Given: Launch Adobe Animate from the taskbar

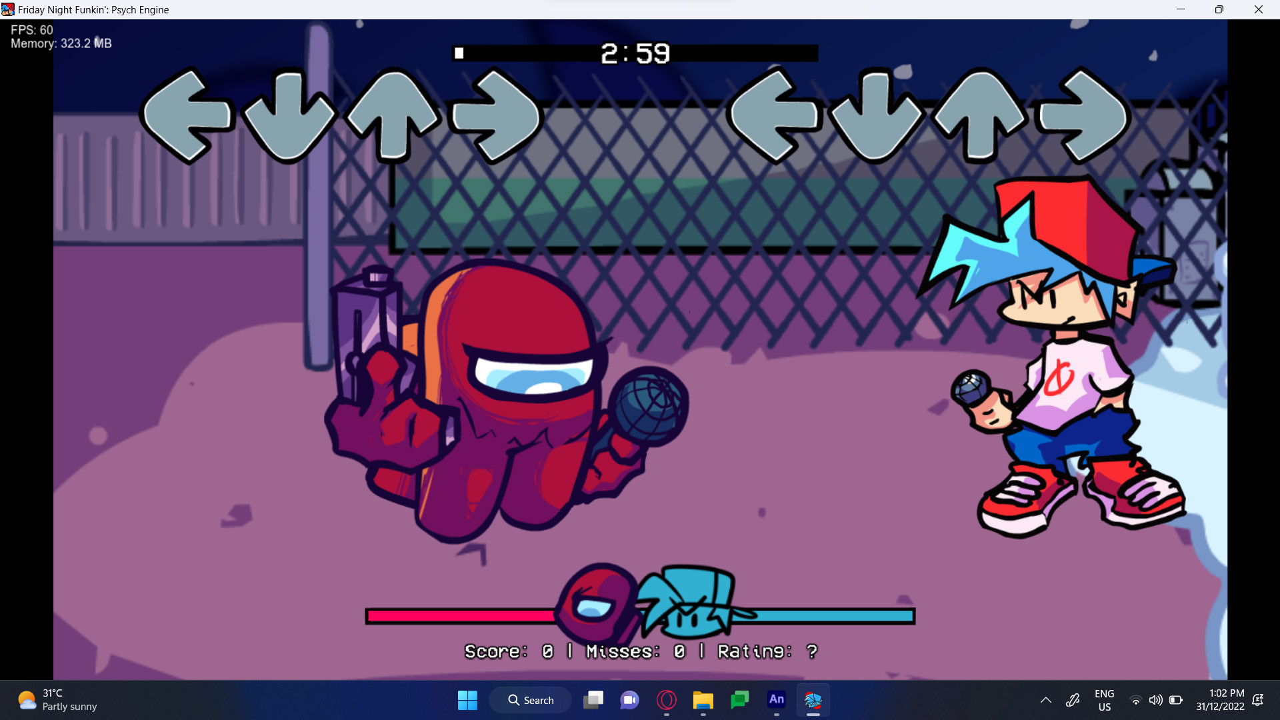Looking at the screenshot, I should (x=776, y=700).
